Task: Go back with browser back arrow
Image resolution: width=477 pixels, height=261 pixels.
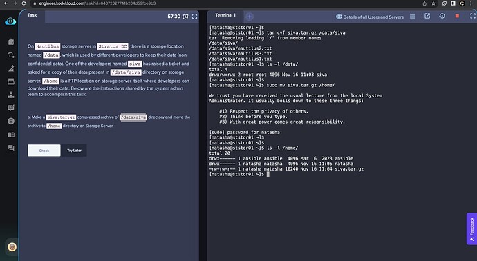Action: click(6, 3)
